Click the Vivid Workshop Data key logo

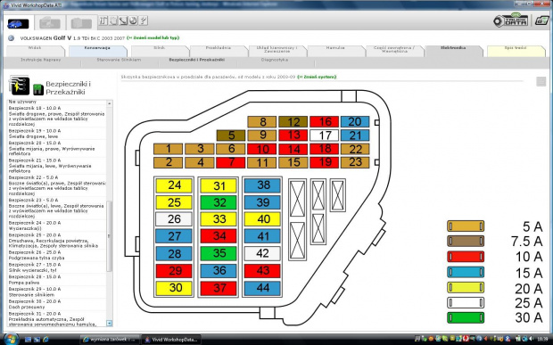click(x=511, y=21)
